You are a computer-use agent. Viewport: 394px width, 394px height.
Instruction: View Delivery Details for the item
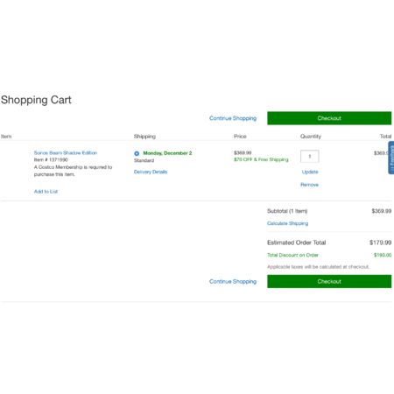[151, 172]
